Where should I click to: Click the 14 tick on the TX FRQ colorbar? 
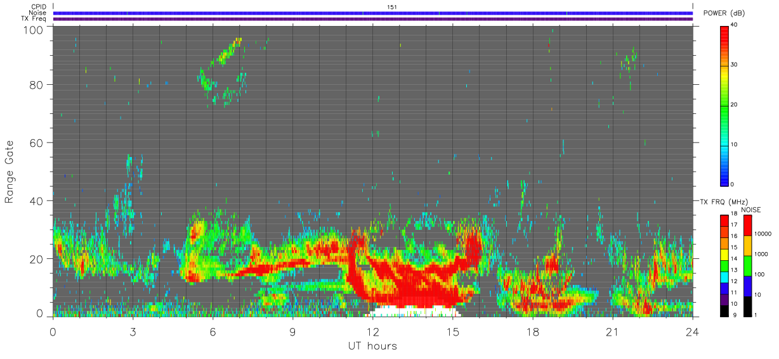coord(734,260)
